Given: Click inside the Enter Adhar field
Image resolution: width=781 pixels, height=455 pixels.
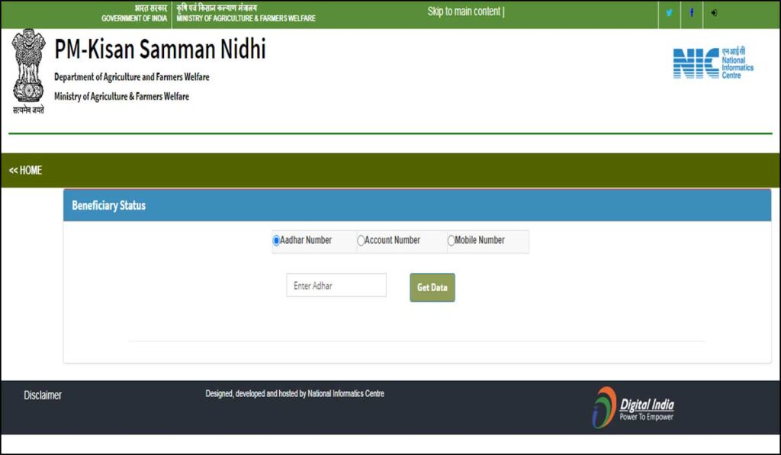Looking at the screenshot, I should tap(336, 285).
